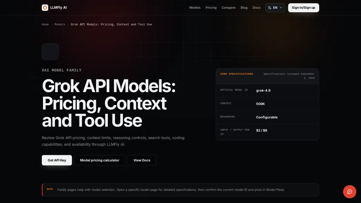
Task: Click the current page breadcrumb title
Action: [x=111, y=24]
